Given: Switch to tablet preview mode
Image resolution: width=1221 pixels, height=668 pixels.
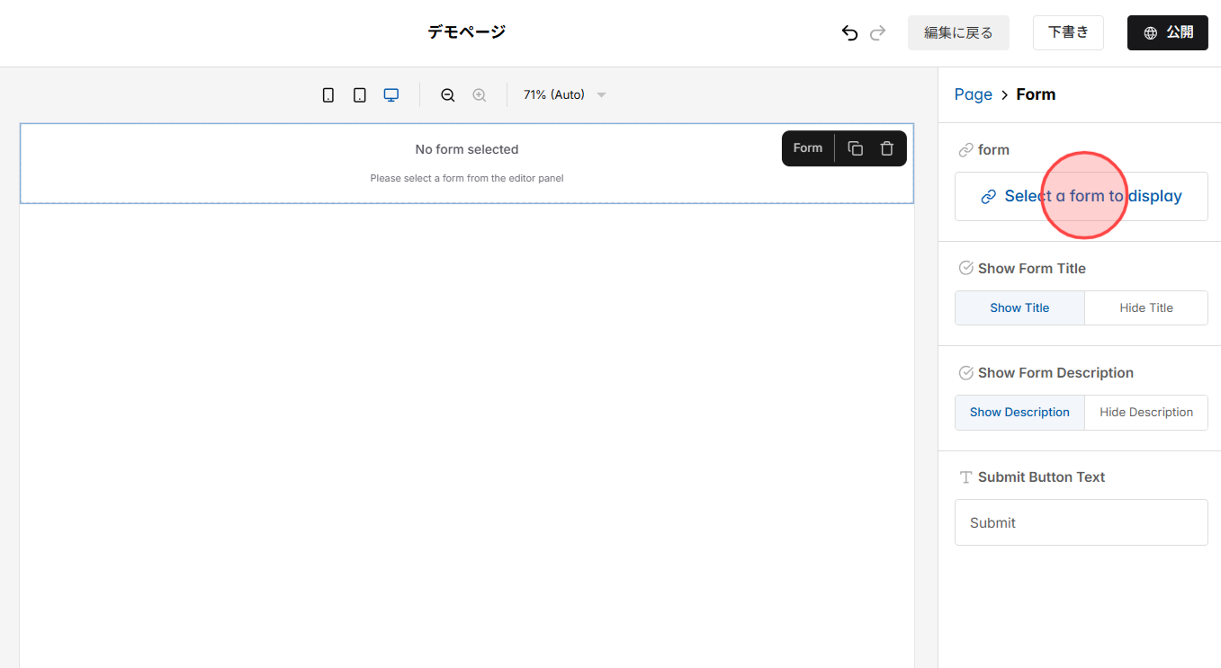Looking at the screenshot, I should point(359,94).
